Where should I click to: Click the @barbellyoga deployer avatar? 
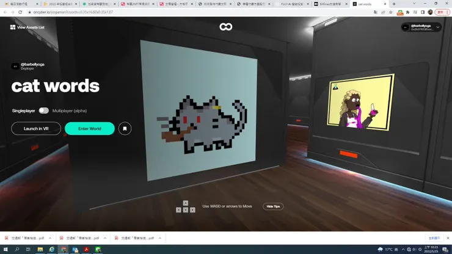pos(15,67)
